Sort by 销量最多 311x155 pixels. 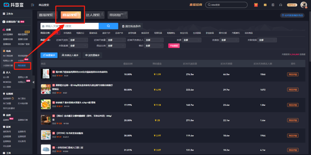pyautogui.click(x=49, y=55)
